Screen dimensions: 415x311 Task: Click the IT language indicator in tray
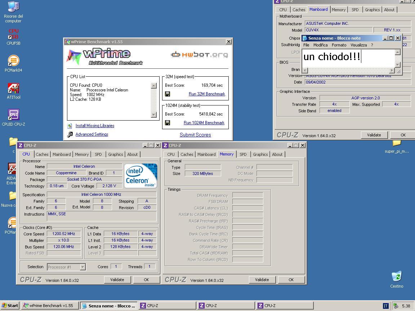click(x=385, y=306)
